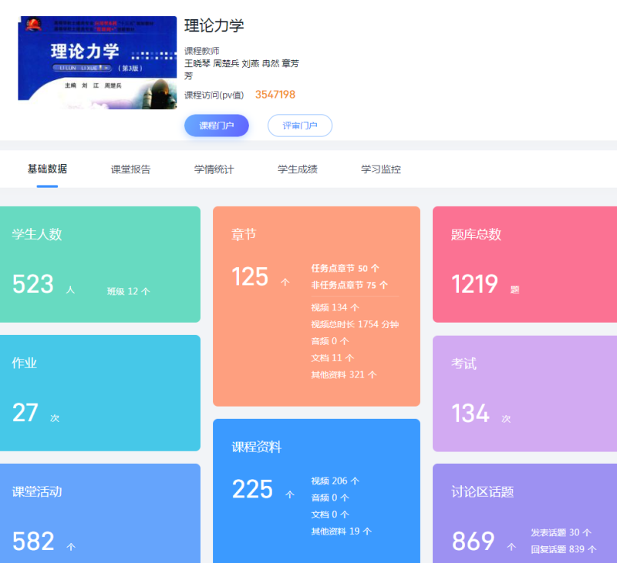Click 班级 12 个 in the student card
This screenshot has width=617, height=563.
[128, 292]
